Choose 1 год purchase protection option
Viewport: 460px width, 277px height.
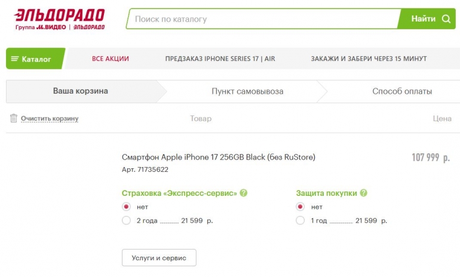[x=300, y=221]
